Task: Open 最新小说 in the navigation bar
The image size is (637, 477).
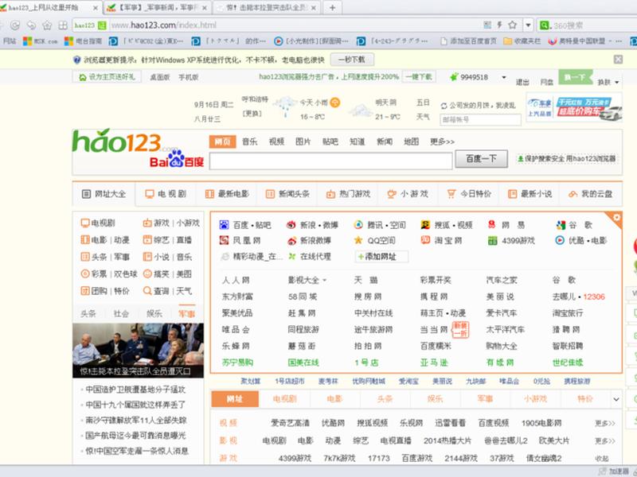Action: [x=530, y=194]
